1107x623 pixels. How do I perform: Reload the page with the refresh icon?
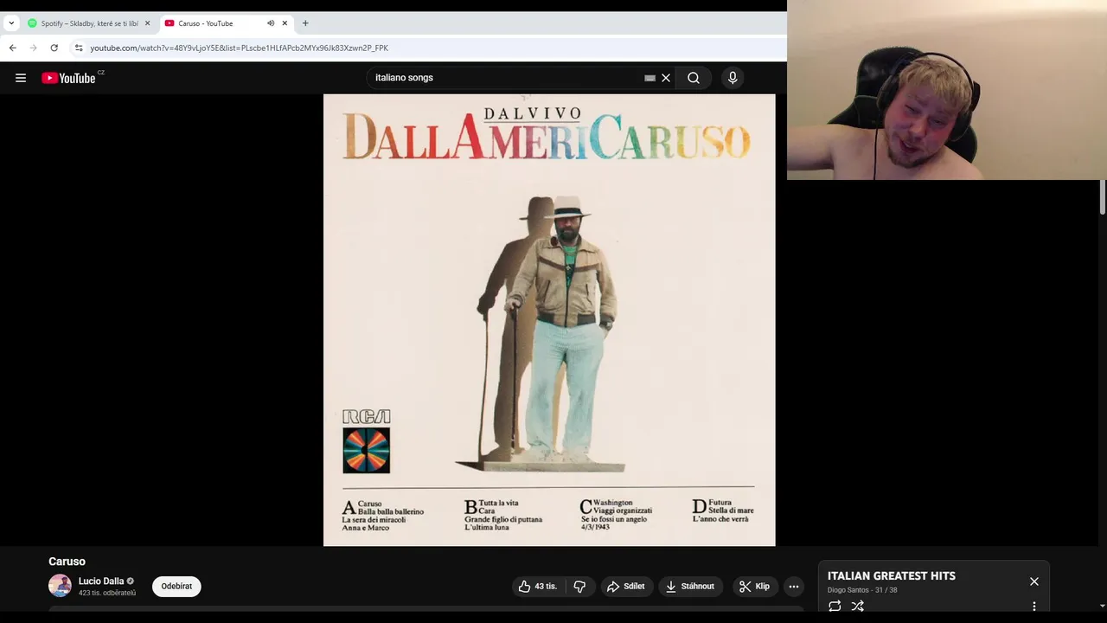[54, 48]
